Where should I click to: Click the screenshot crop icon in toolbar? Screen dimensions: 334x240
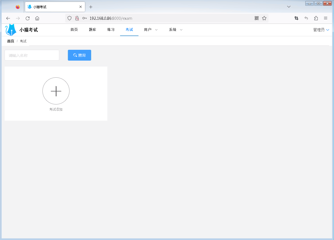pyautogui.click(x=296, y=18)
